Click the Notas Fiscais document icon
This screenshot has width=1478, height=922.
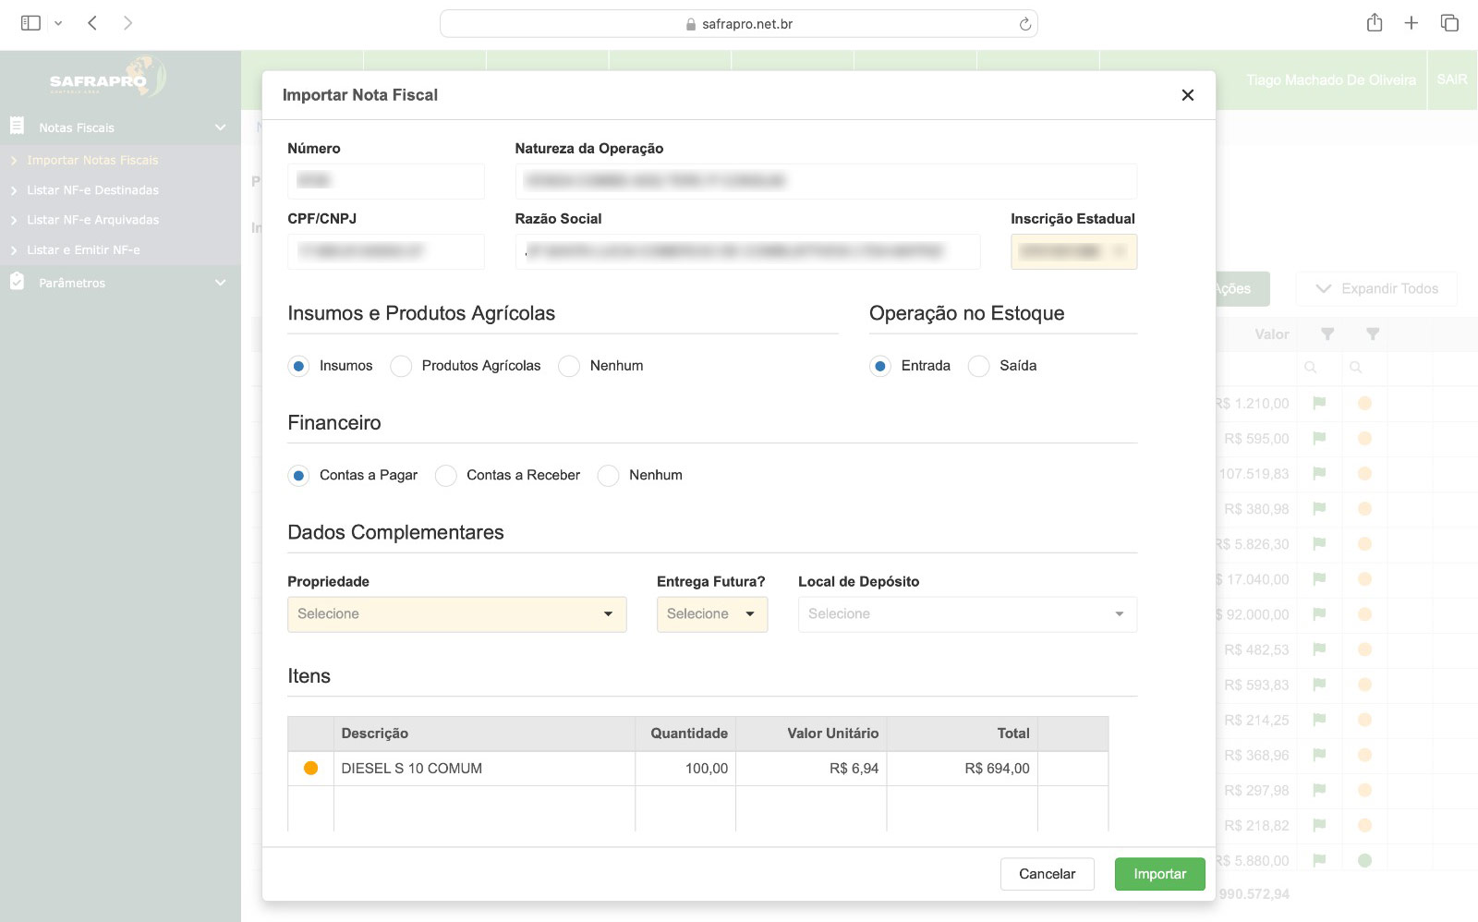click(x=17, y=127)
